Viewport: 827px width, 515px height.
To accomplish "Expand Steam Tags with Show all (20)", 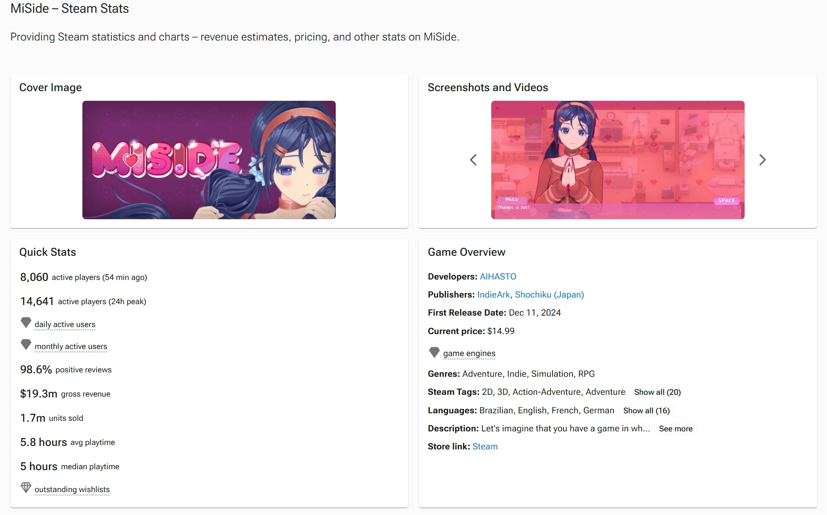I will [x=657, y=392].
